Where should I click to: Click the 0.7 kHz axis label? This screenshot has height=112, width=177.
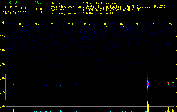pos(2,92)
